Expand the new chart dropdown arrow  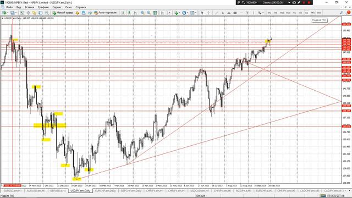coord(8,13)
